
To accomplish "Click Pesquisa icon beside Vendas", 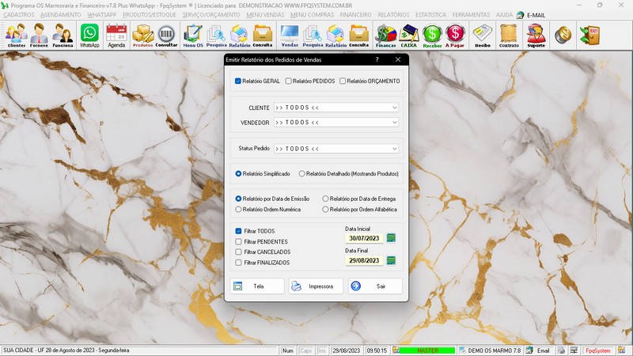I will pos(313,36).
